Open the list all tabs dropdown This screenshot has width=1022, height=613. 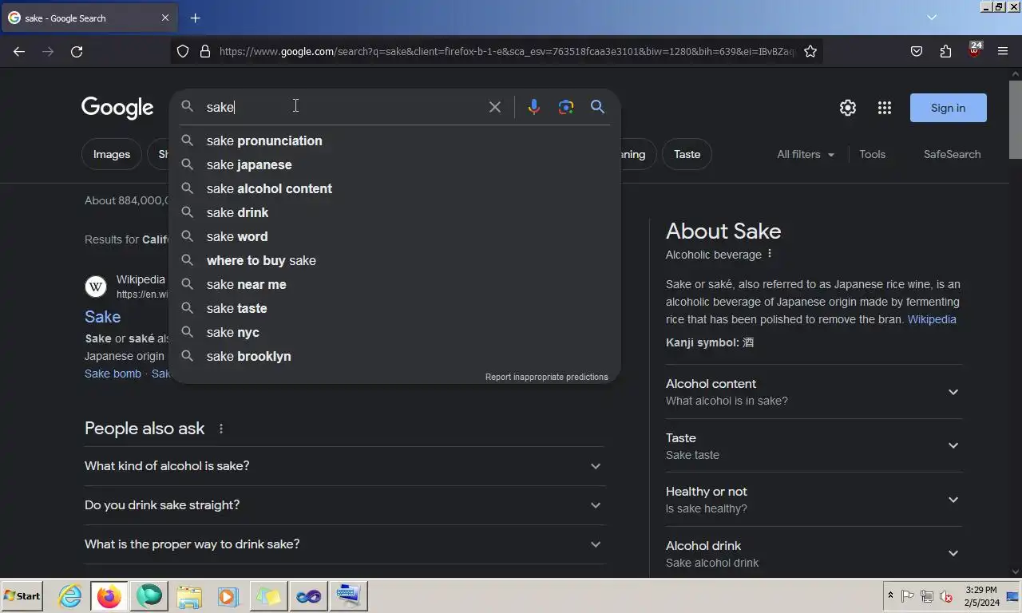pos(932,18)
